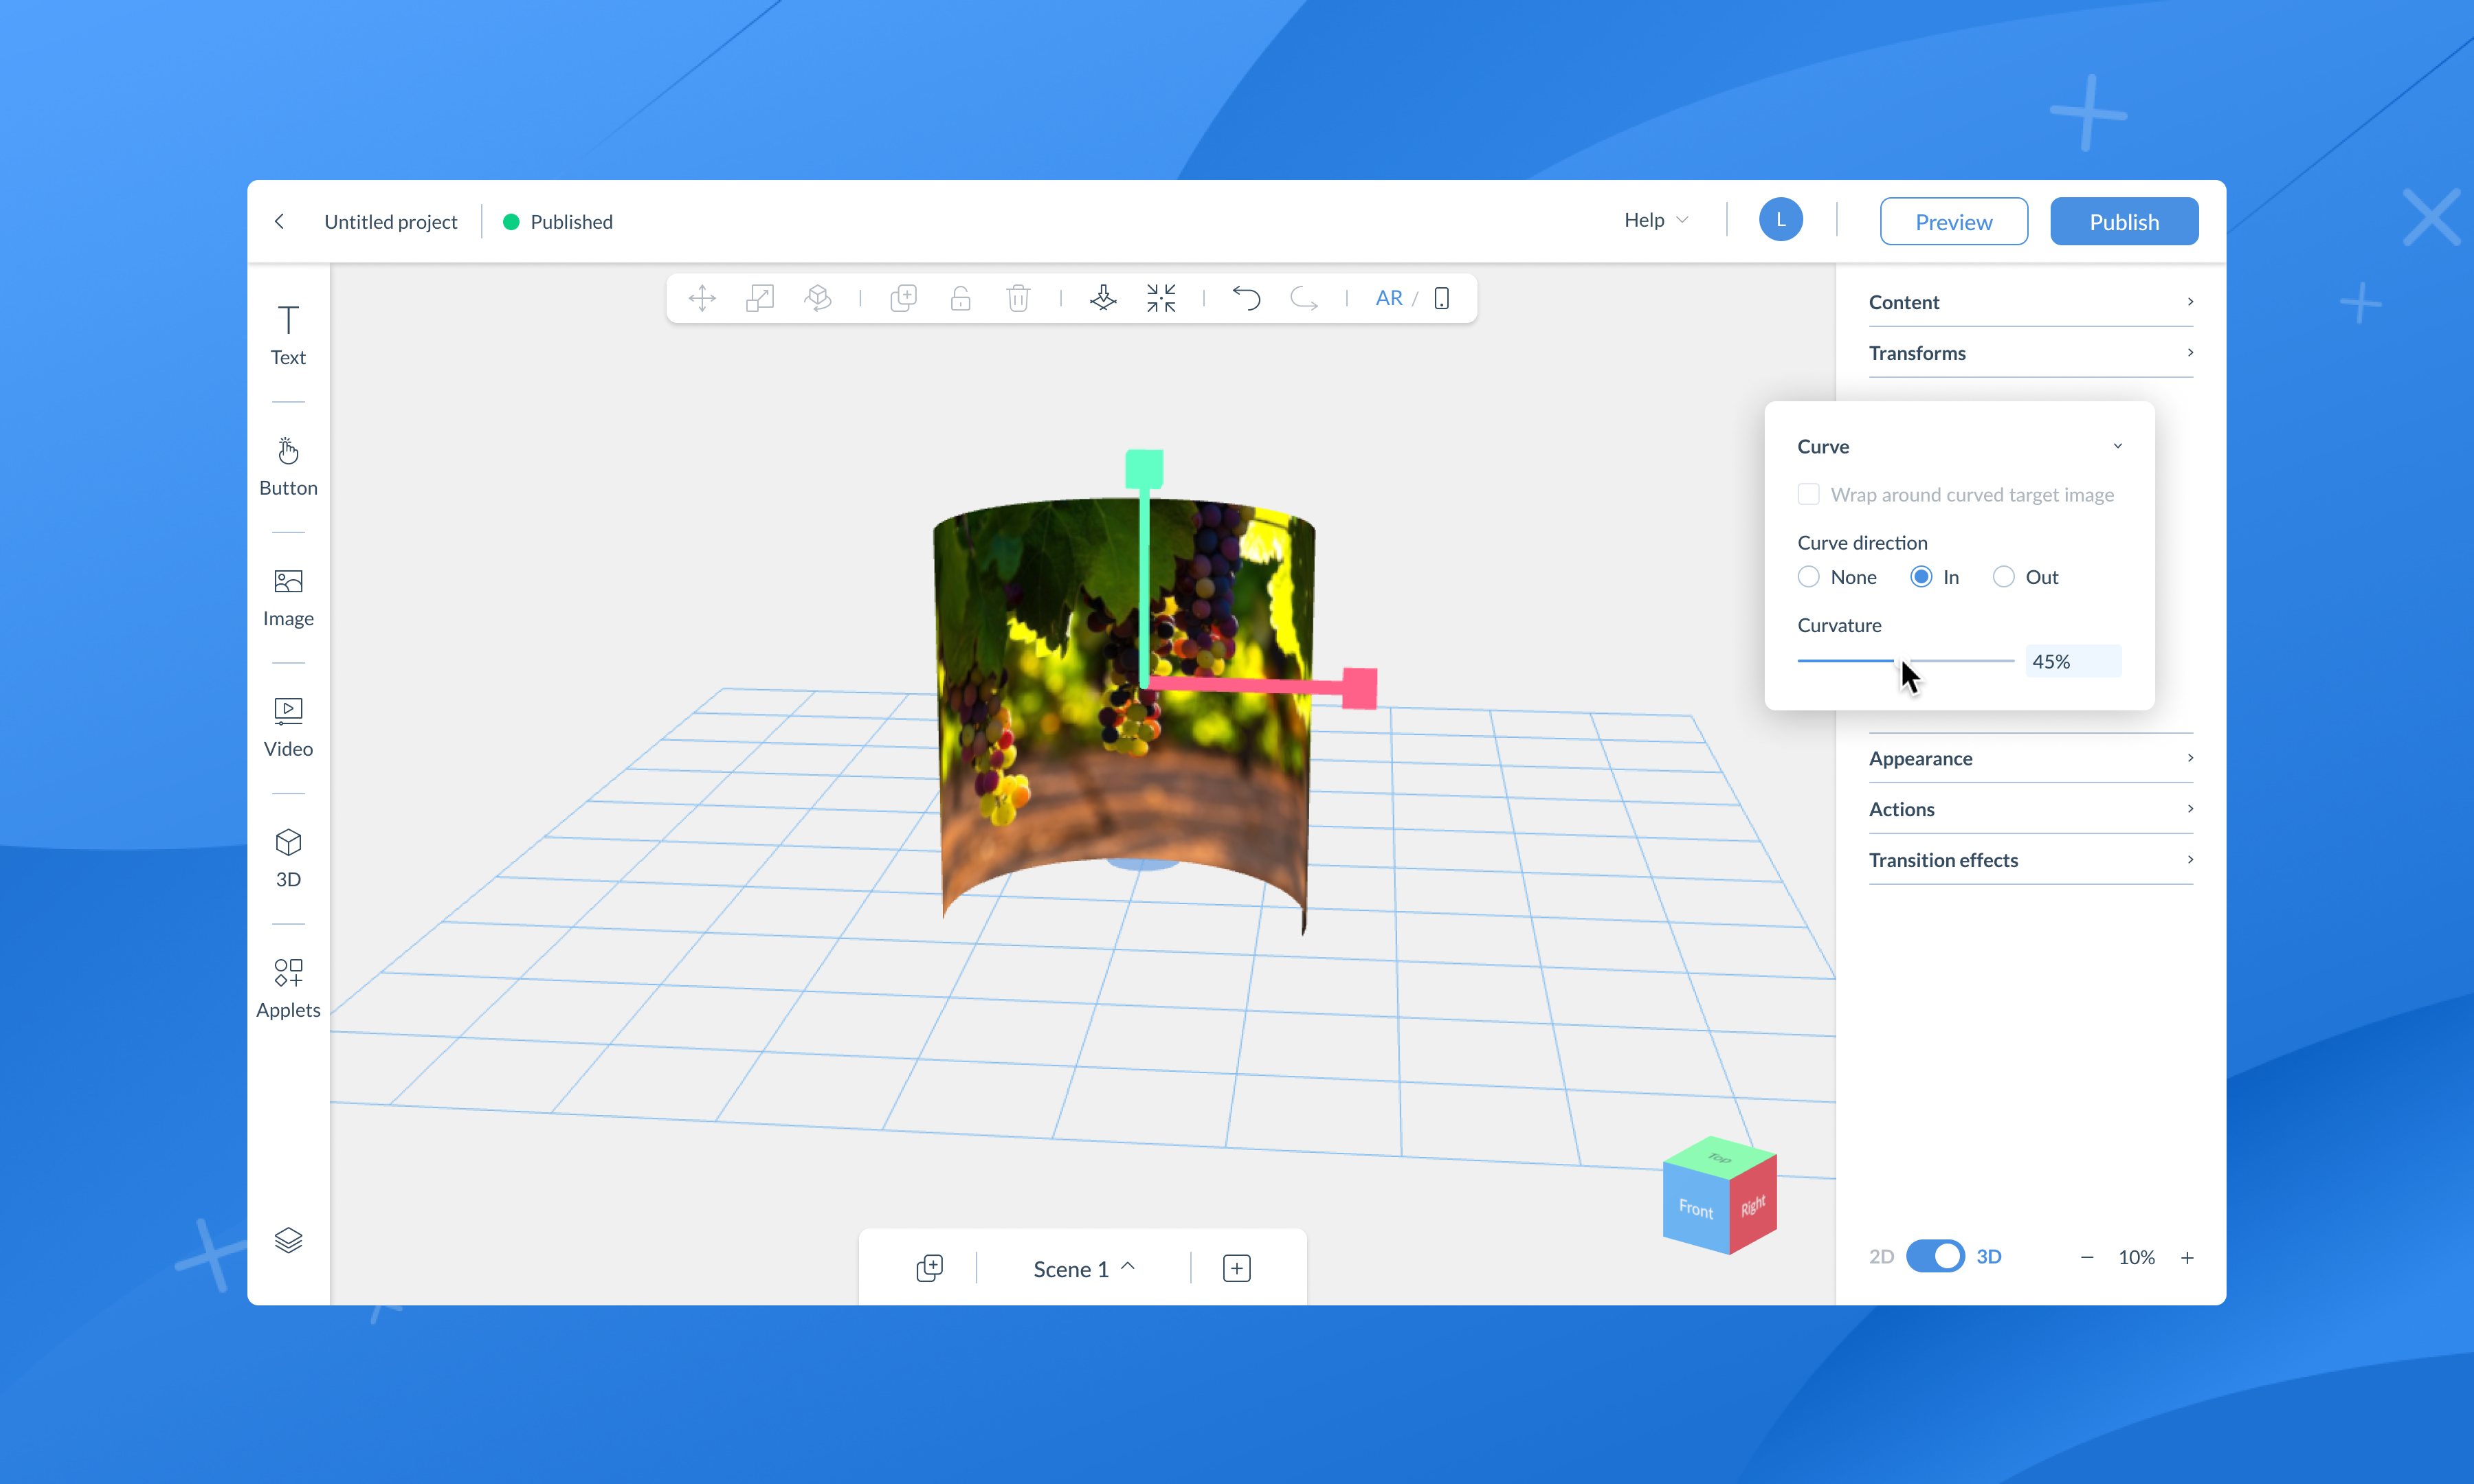
Task: Zoom in with the plus button
Action: [2187, 1257]
